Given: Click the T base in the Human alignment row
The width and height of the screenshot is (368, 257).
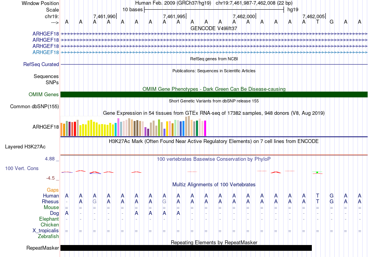Looking at the screenshot, I should [318, 196].
